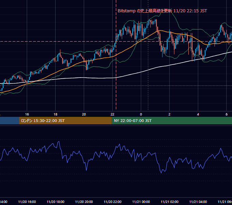Click the 11/21 02:00 date label
The width and height of the screenshot is (232, 205).
[170, 202]
